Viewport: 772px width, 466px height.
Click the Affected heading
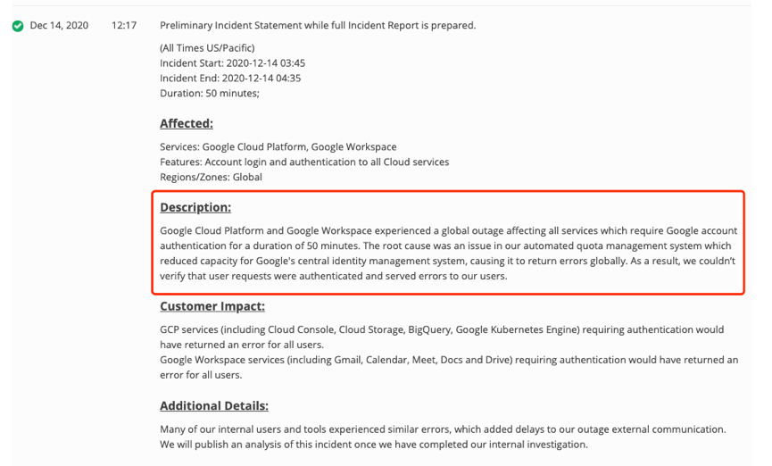[187, 124]
